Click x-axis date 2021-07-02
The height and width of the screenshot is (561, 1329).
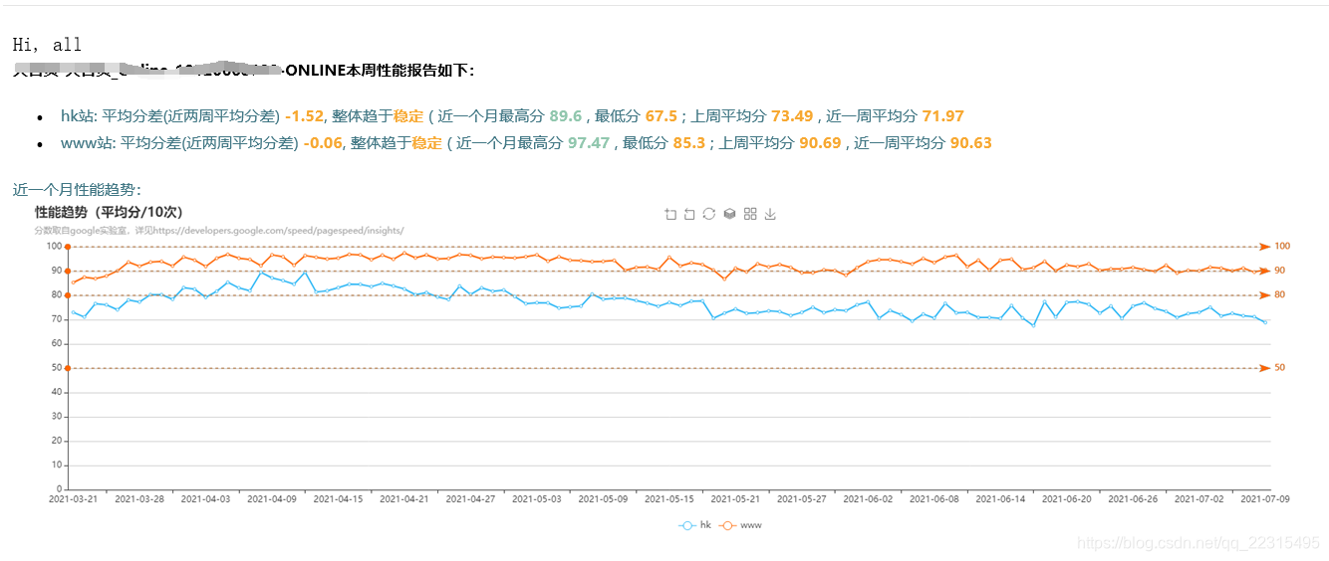(1198, 499)
